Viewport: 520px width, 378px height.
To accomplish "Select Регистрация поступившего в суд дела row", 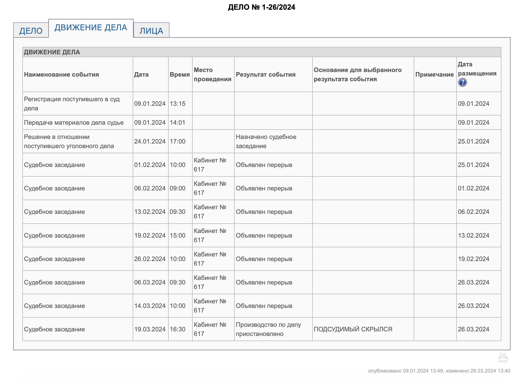I will (262, 104).
